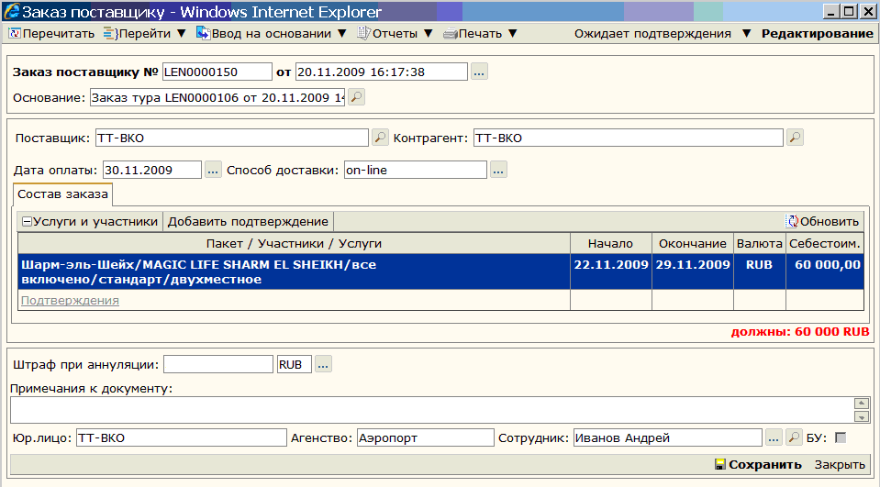Click the magnifier icon next to Контрагент field
This screenshot has height=487, width=880.
tap(795, 138)
